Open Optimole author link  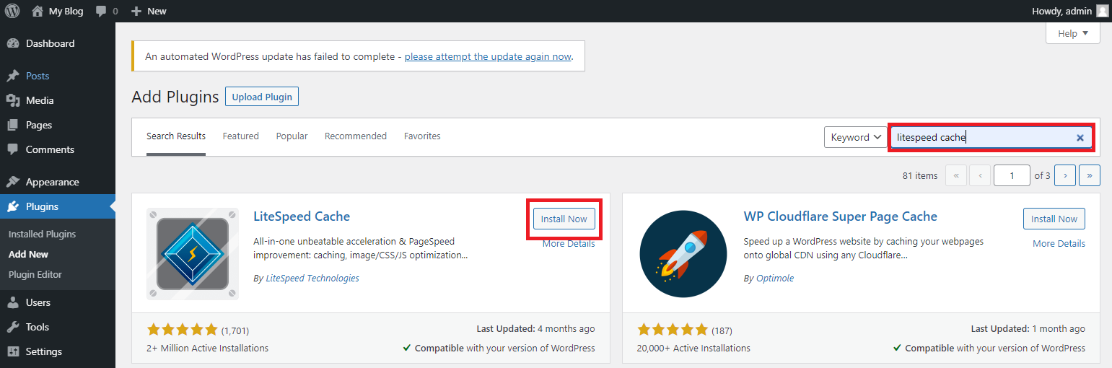point(774,278)
